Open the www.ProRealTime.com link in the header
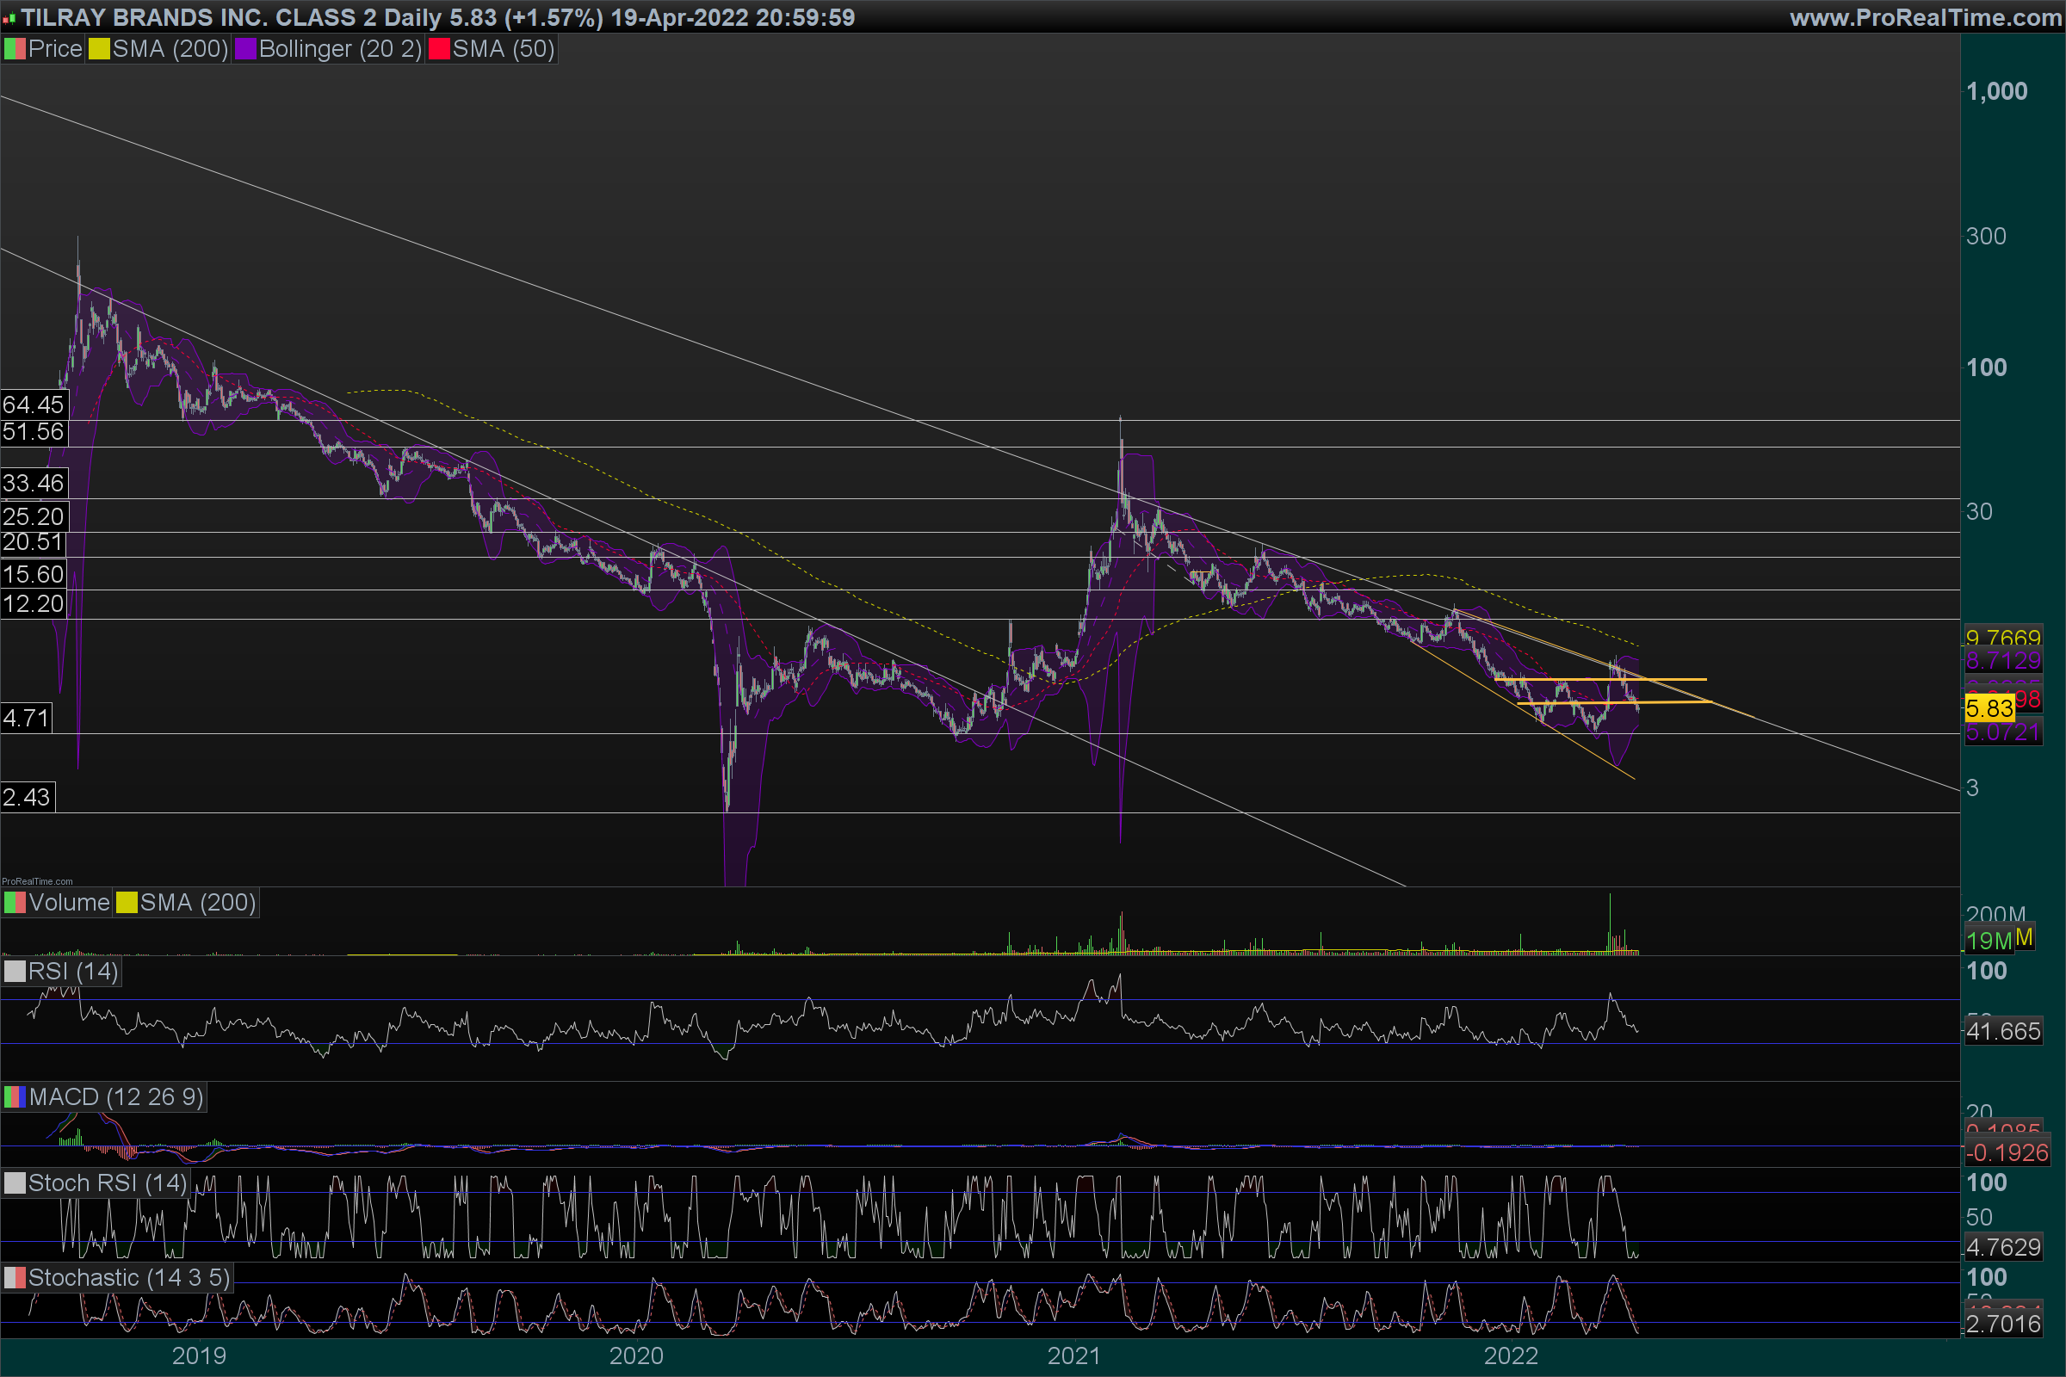Viewport: 2066px width, 1377px height. [1925, 17]
